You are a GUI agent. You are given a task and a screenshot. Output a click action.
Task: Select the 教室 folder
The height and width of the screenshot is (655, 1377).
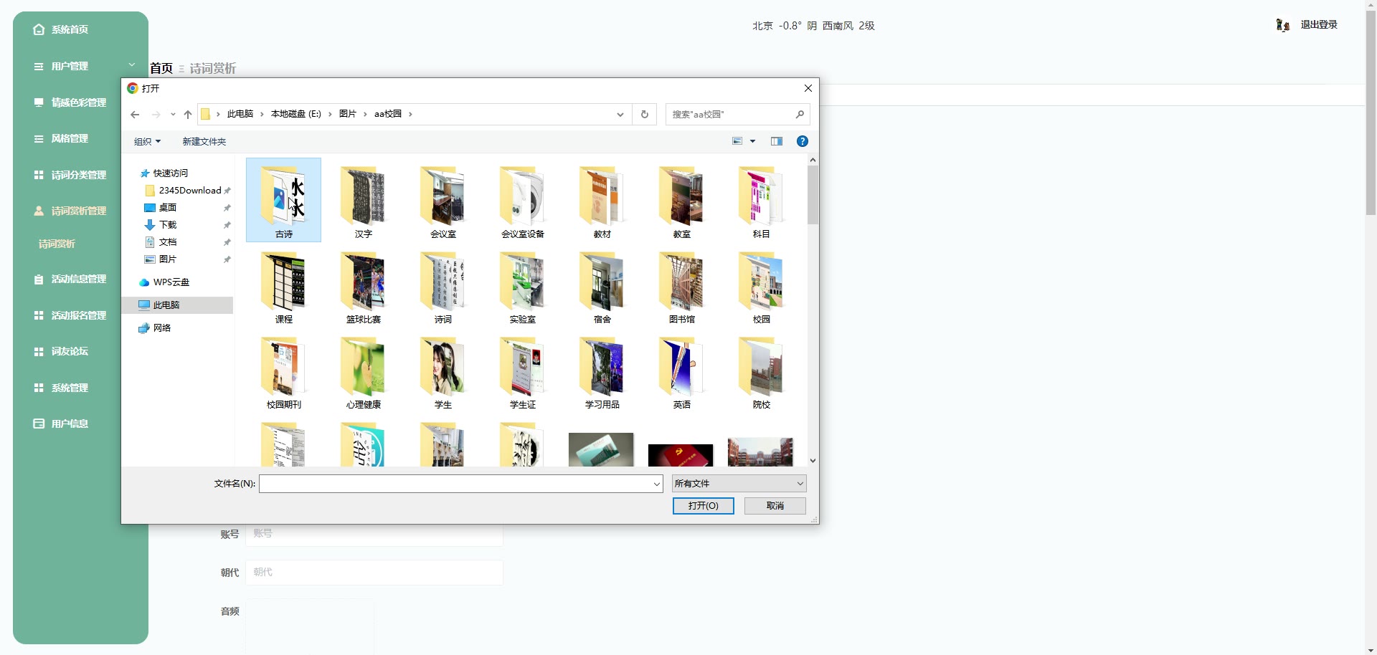coord(681,200)
